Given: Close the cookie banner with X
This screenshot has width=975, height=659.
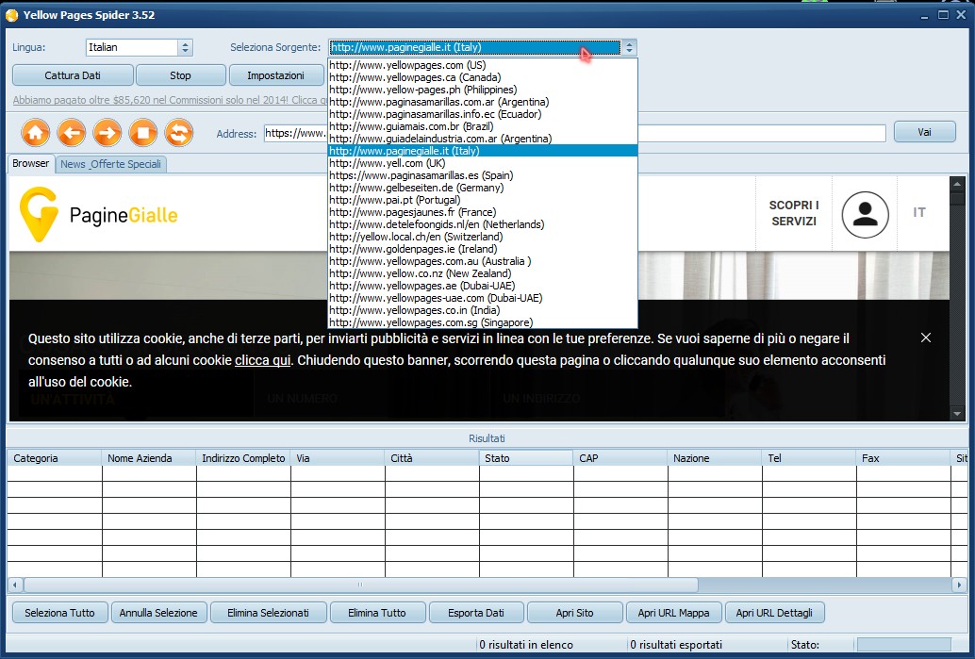Looking at the screenshot, I should [926, 338].
